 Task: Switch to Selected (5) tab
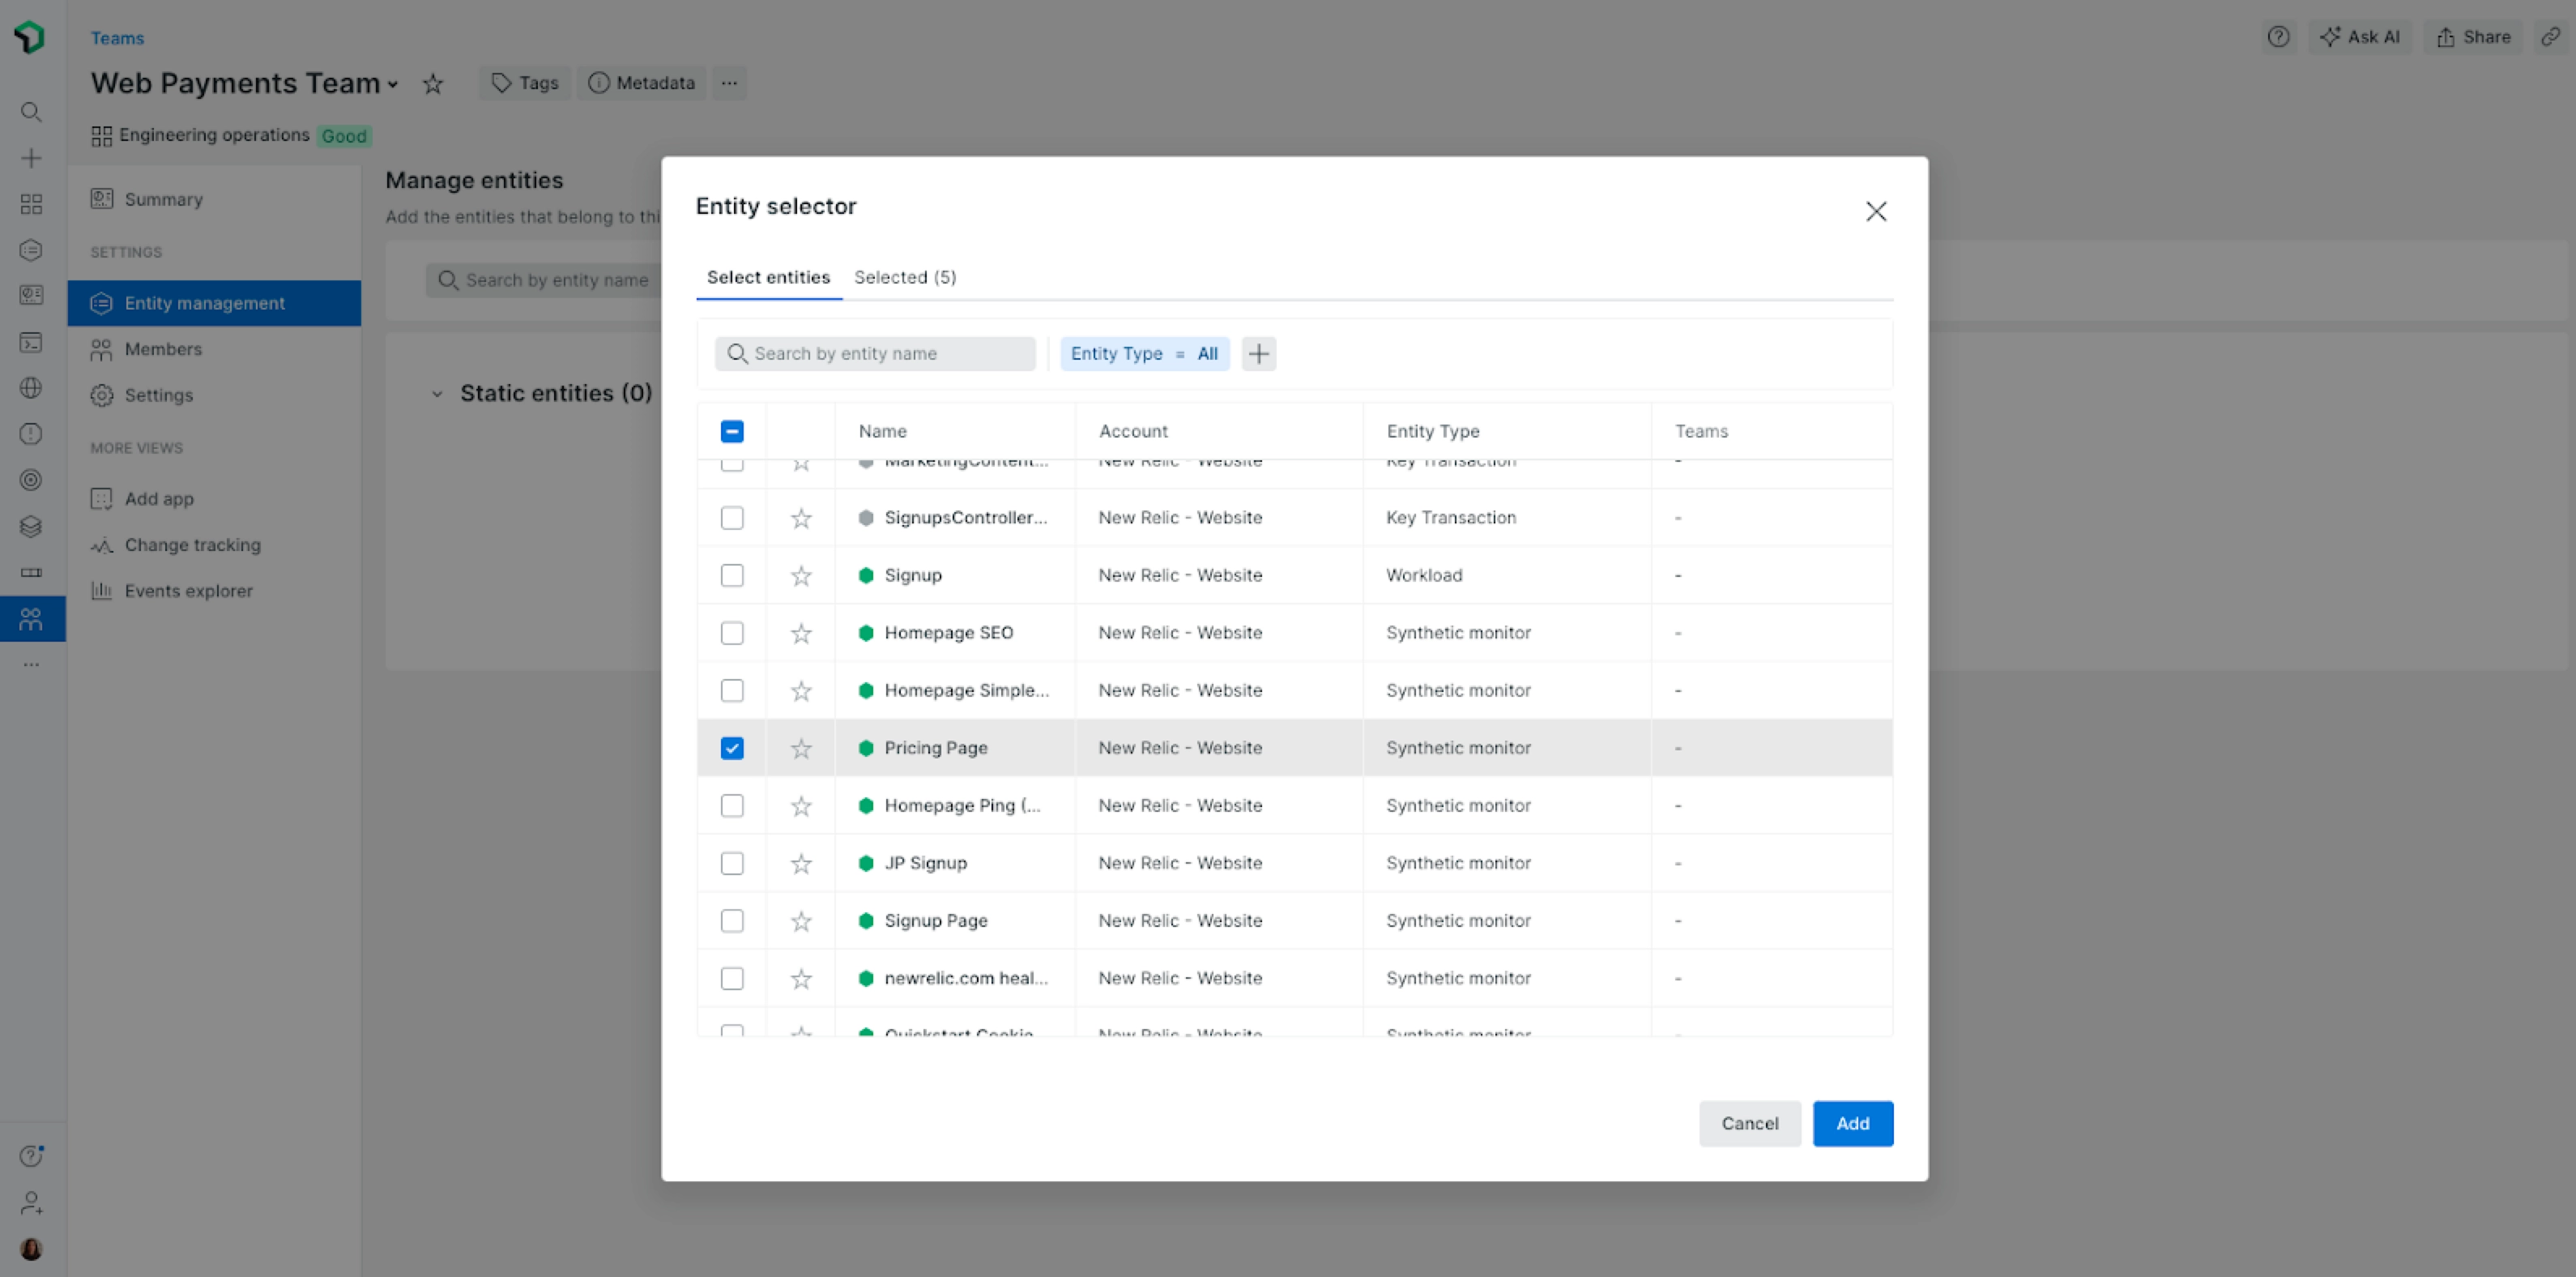click(904, 277)
